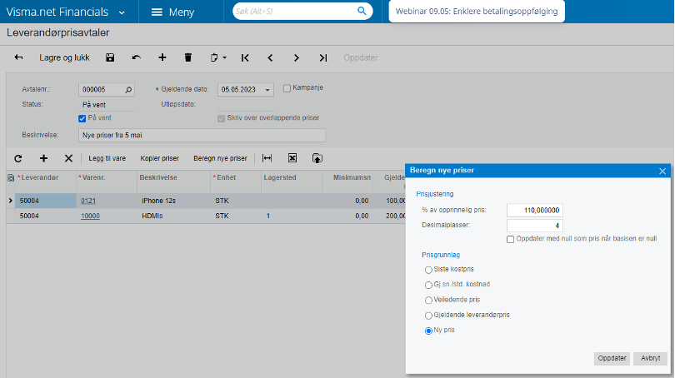675x378 pixels.
Task: Expand the Visma.net Financials app switcher
Action: [x=122, y=12]
